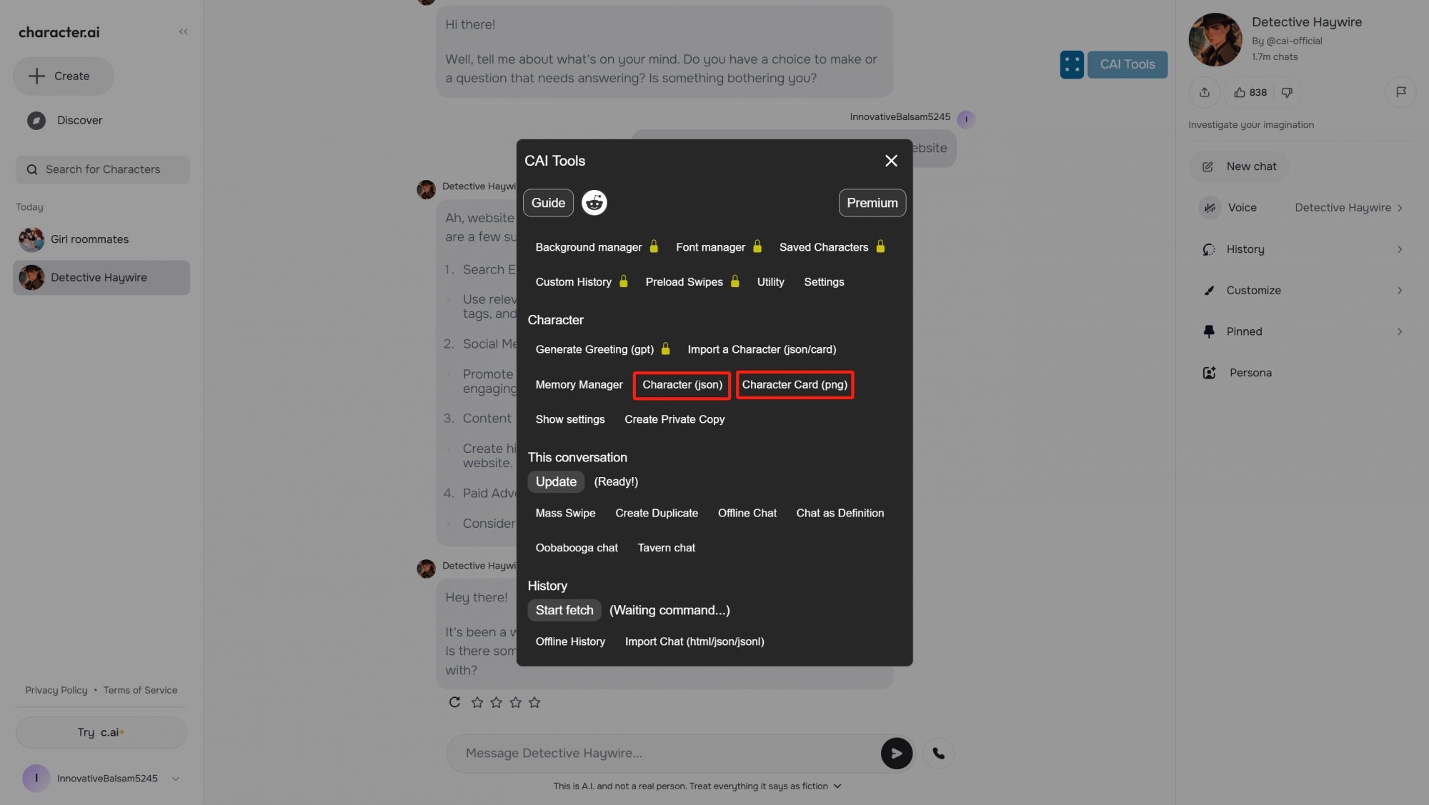Export Oobabooga chat

point(576,548)
